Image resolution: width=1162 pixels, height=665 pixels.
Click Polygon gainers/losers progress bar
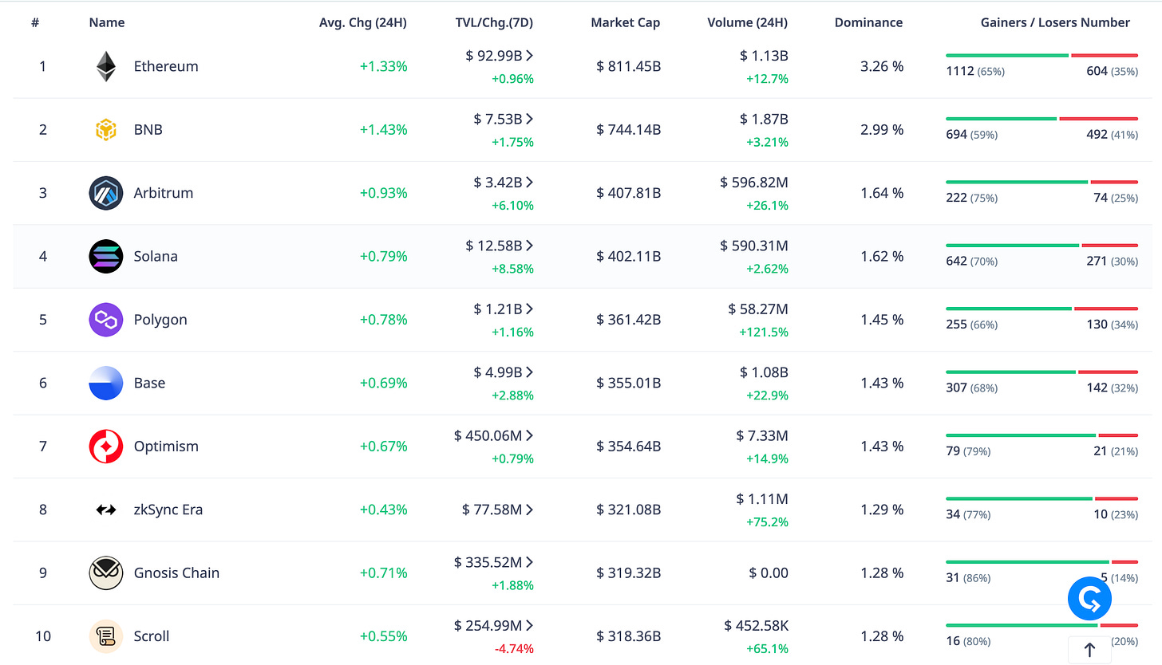click(x=1041, y=309)
